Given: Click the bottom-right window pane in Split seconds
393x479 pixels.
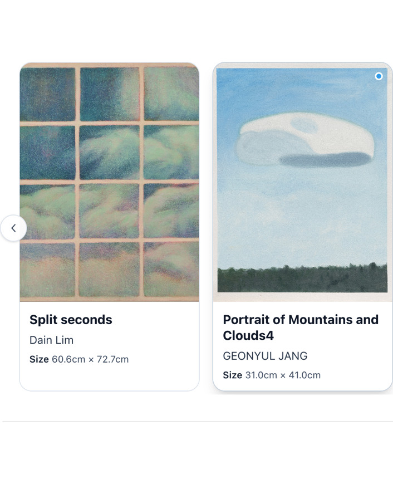Looking at the screenshot, I should click(x=171, y=270).
